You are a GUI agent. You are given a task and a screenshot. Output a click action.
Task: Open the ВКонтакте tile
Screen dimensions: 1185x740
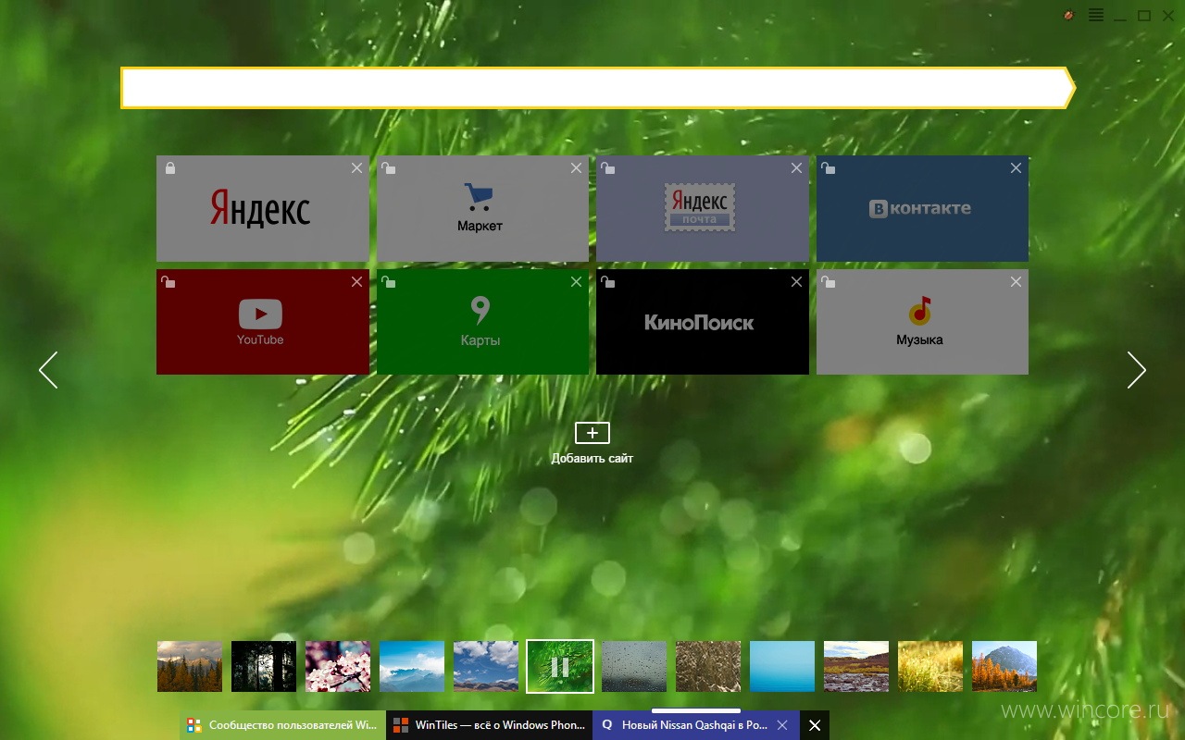922,209
